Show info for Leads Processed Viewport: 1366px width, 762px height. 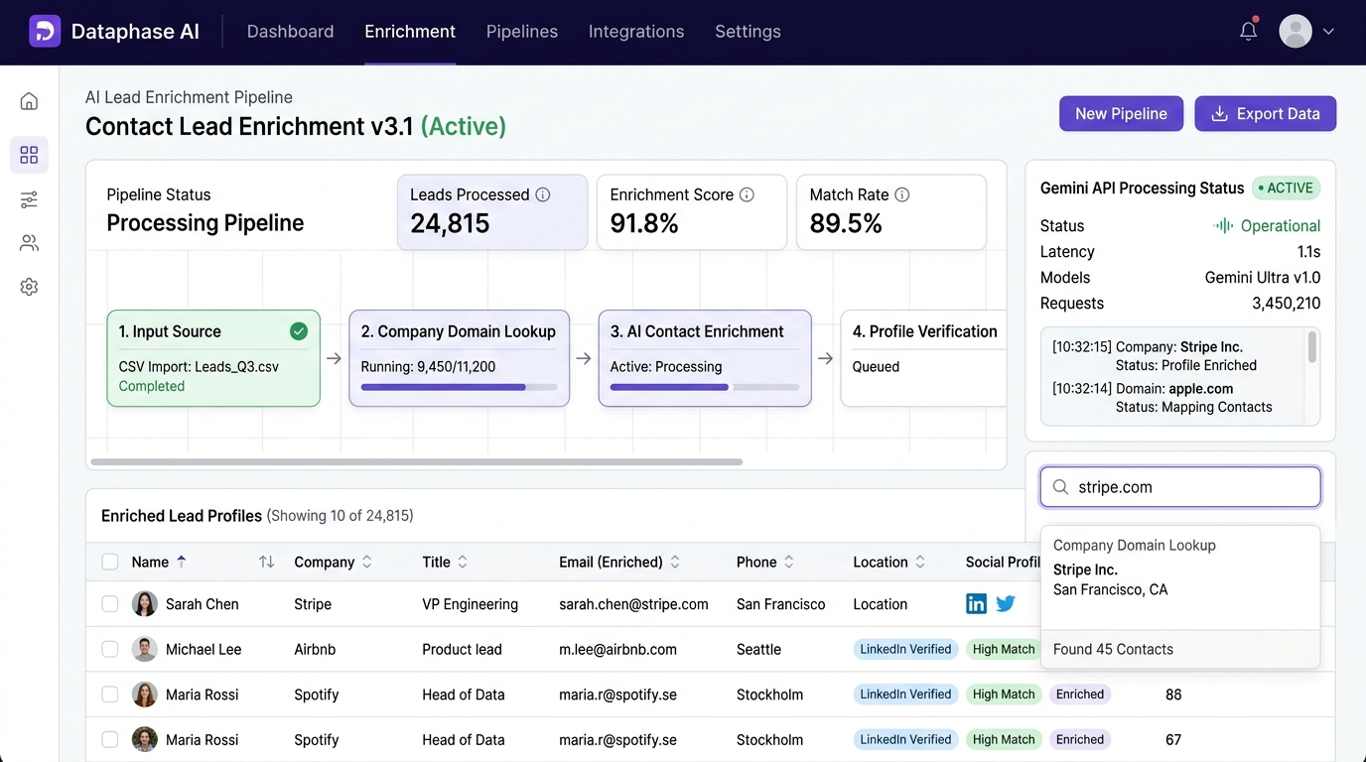(543, 194)
